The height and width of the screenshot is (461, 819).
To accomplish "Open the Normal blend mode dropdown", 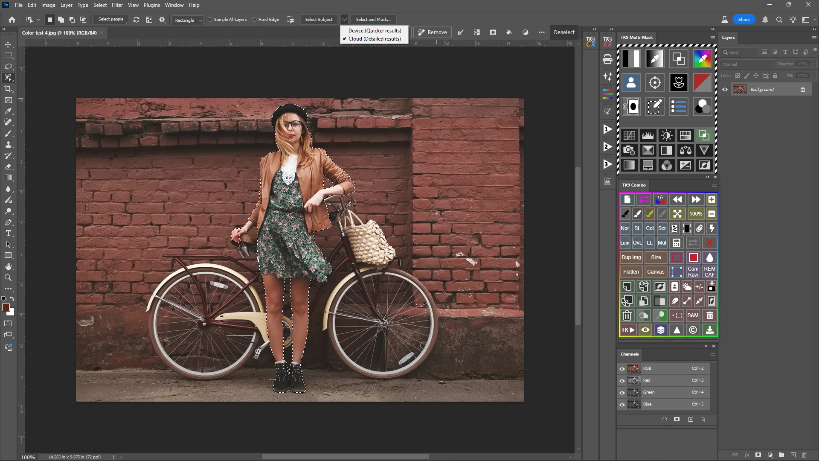I will point(748,64).
